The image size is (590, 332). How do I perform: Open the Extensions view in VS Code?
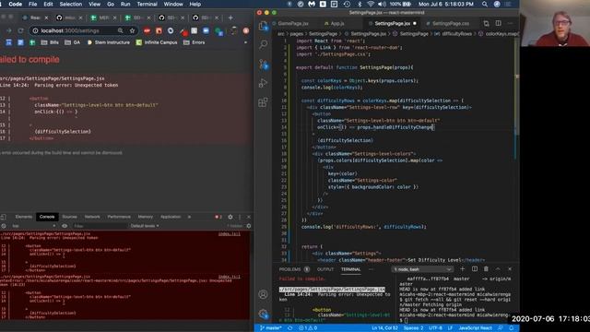pyautogui.click(x=263, y=102)
